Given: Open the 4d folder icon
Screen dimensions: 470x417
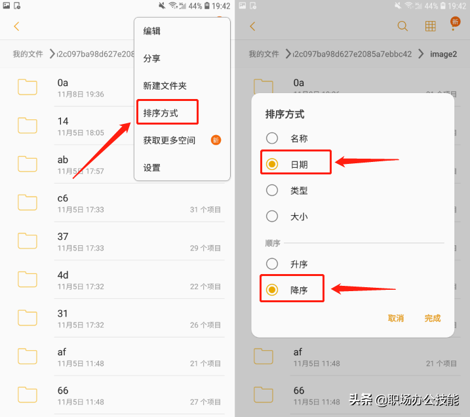Looking at the screenshot, I should pyautogui.click(x=28, y=279).
